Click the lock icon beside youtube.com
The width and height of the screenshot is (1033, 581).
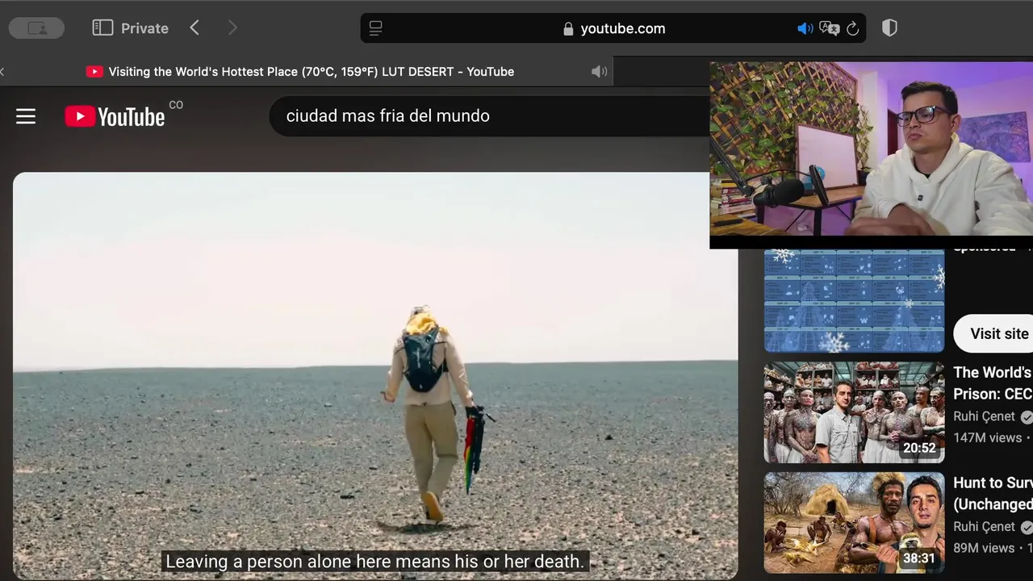[x=568, y=28]
